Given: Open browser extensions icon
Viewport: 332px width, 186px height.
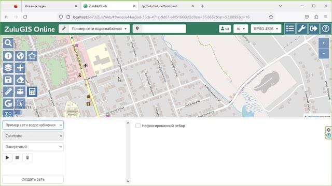Looking at the screenshot, I should pos(316,17).
